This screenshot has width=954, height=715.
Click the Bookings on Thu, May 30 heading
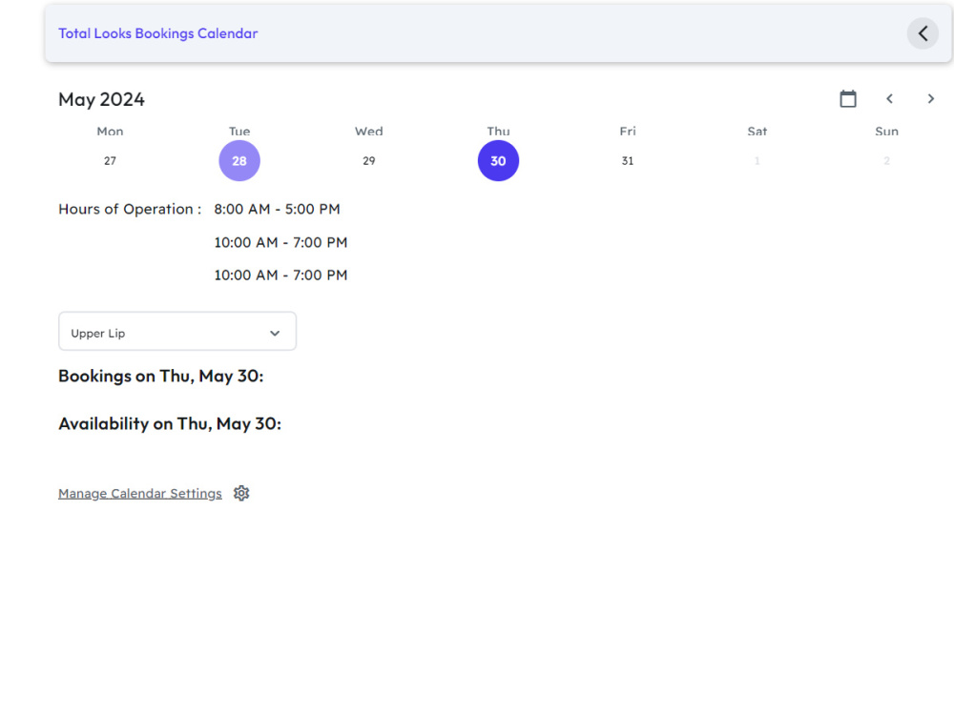pyautogui.click(x=160, y=377)
